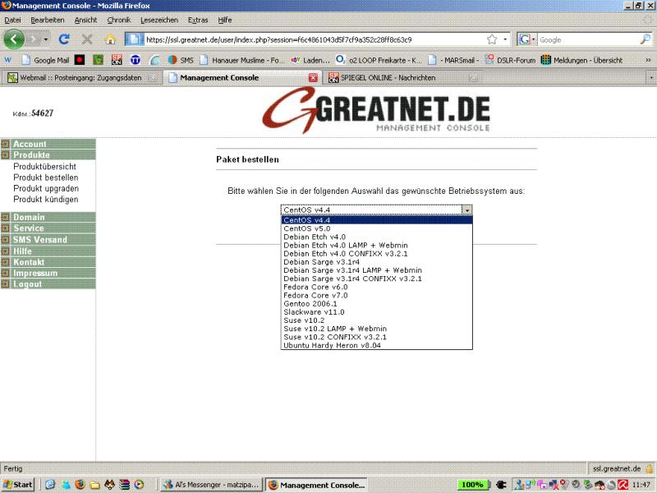Image resolution: width=657 pixels, height=493 pixels.
Task: Click the search magnifier icon
Action: coord(645,39)
